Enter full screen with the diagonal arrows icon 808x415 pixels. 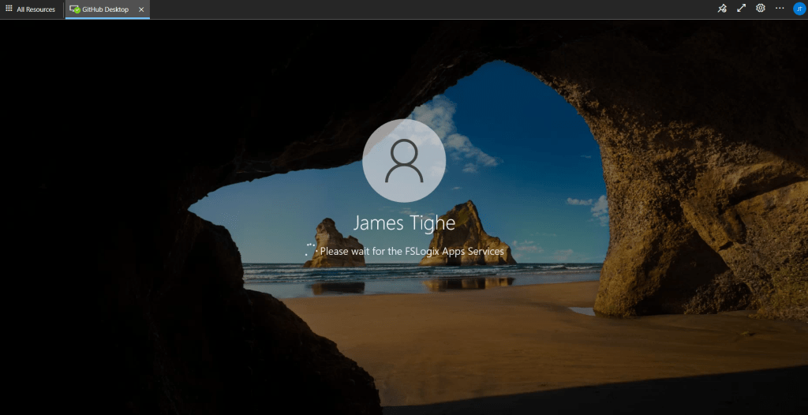[741, 8]
